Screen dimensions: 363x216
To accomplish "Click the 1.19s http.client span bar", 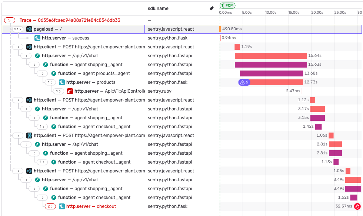I will click(237, 47).
